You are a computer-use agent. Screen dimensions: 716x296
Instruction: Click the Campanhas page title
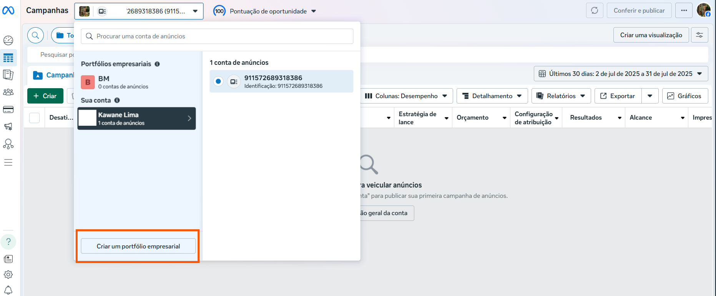47,10
